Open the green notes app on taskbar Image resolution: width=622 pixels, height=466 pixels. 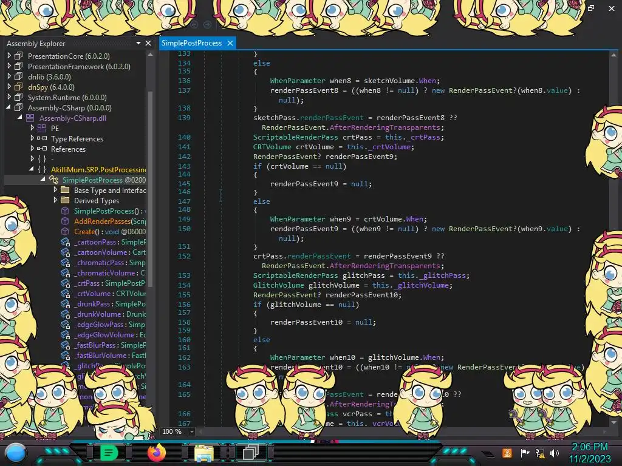tap(109, 453)
